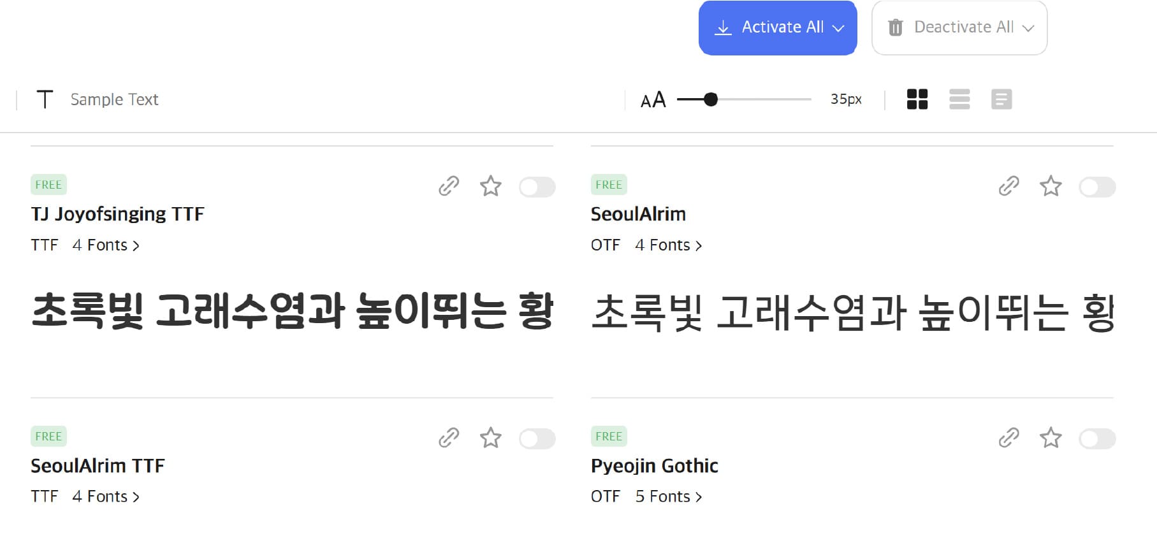Open the Pyeojin Gothic font title
The image size is (1157, 543).
pos(655,466)
